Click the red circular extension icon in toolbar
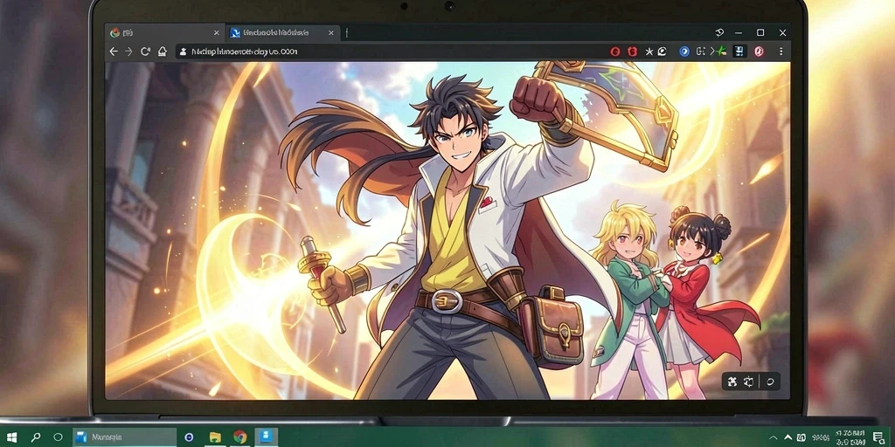This screenshot has height=447, width=895. click(x=614, y=52)
